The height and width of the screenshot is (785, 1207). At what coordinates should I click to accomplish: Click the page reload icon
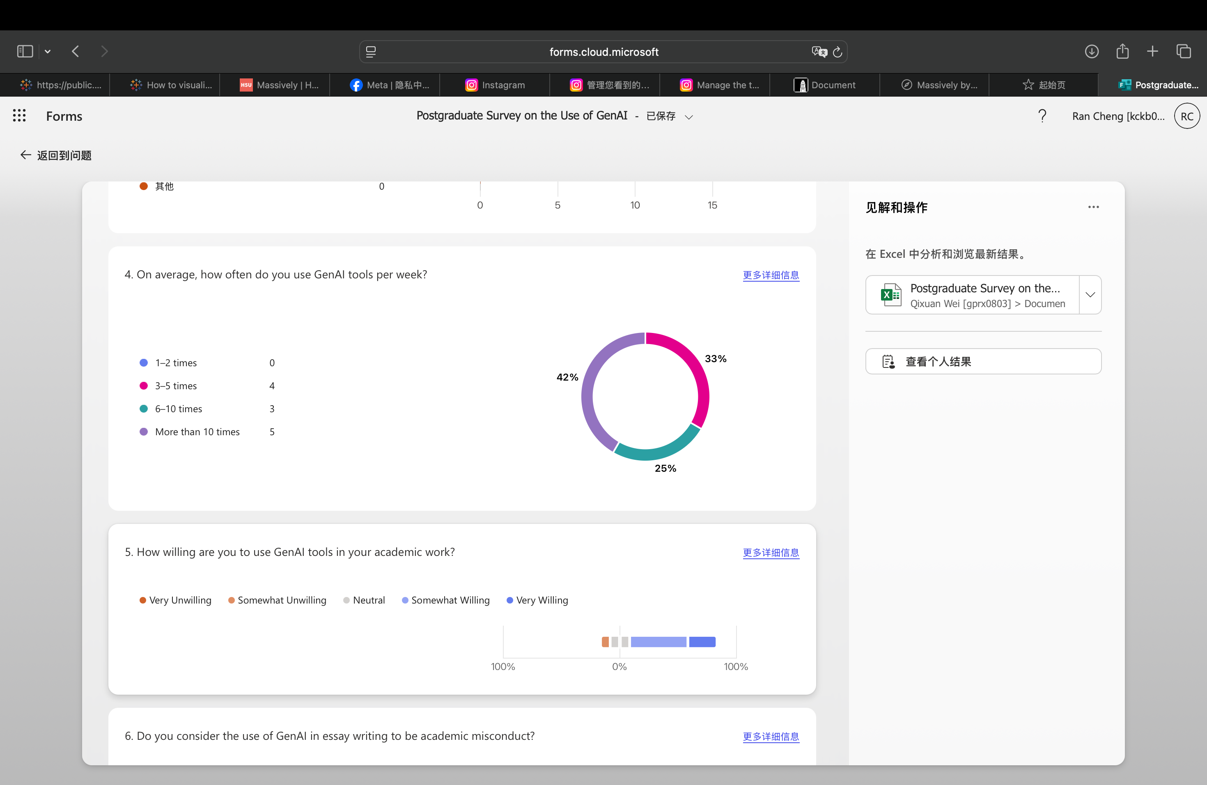(838, 52)
